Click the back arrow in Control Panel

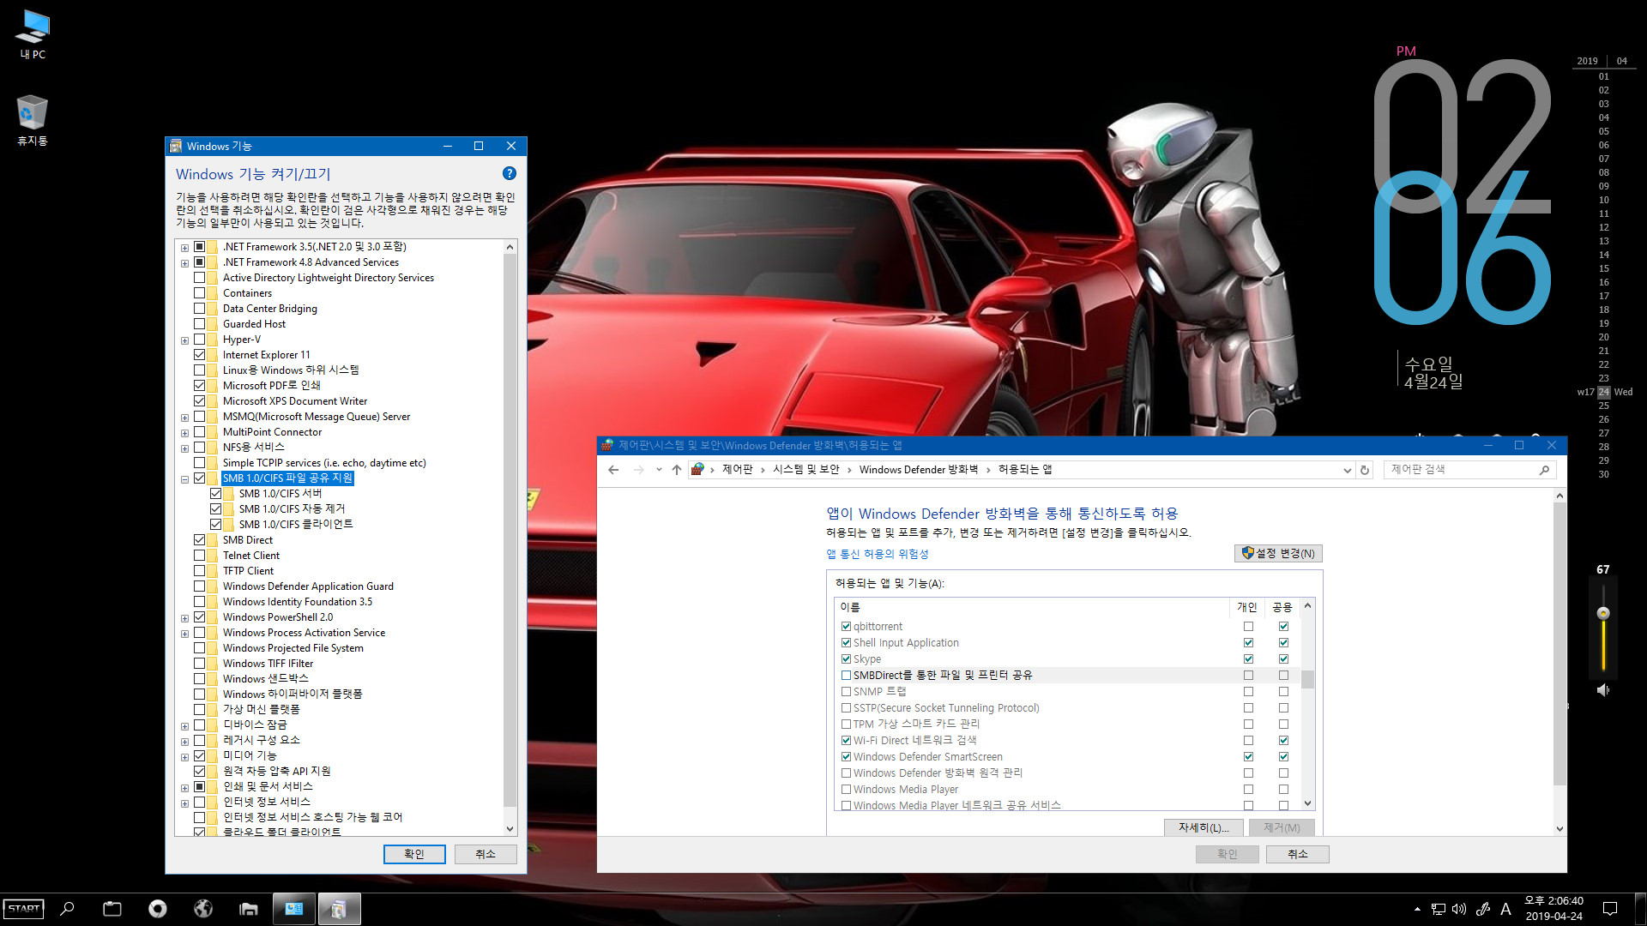pyautogui.click(x=613, y=470)
